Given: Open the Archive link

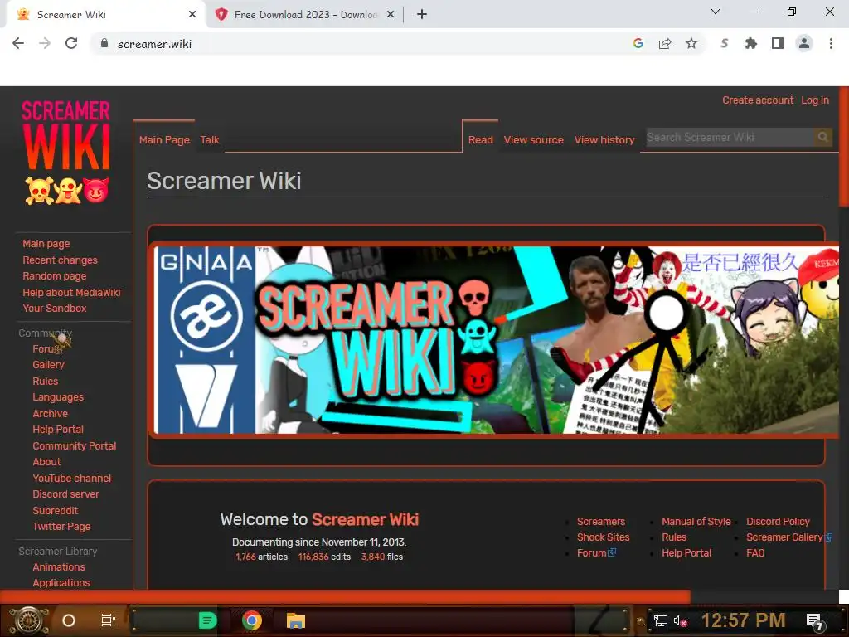Looking at the screenshot, I should pyautogui.click(x=51, y=413).
